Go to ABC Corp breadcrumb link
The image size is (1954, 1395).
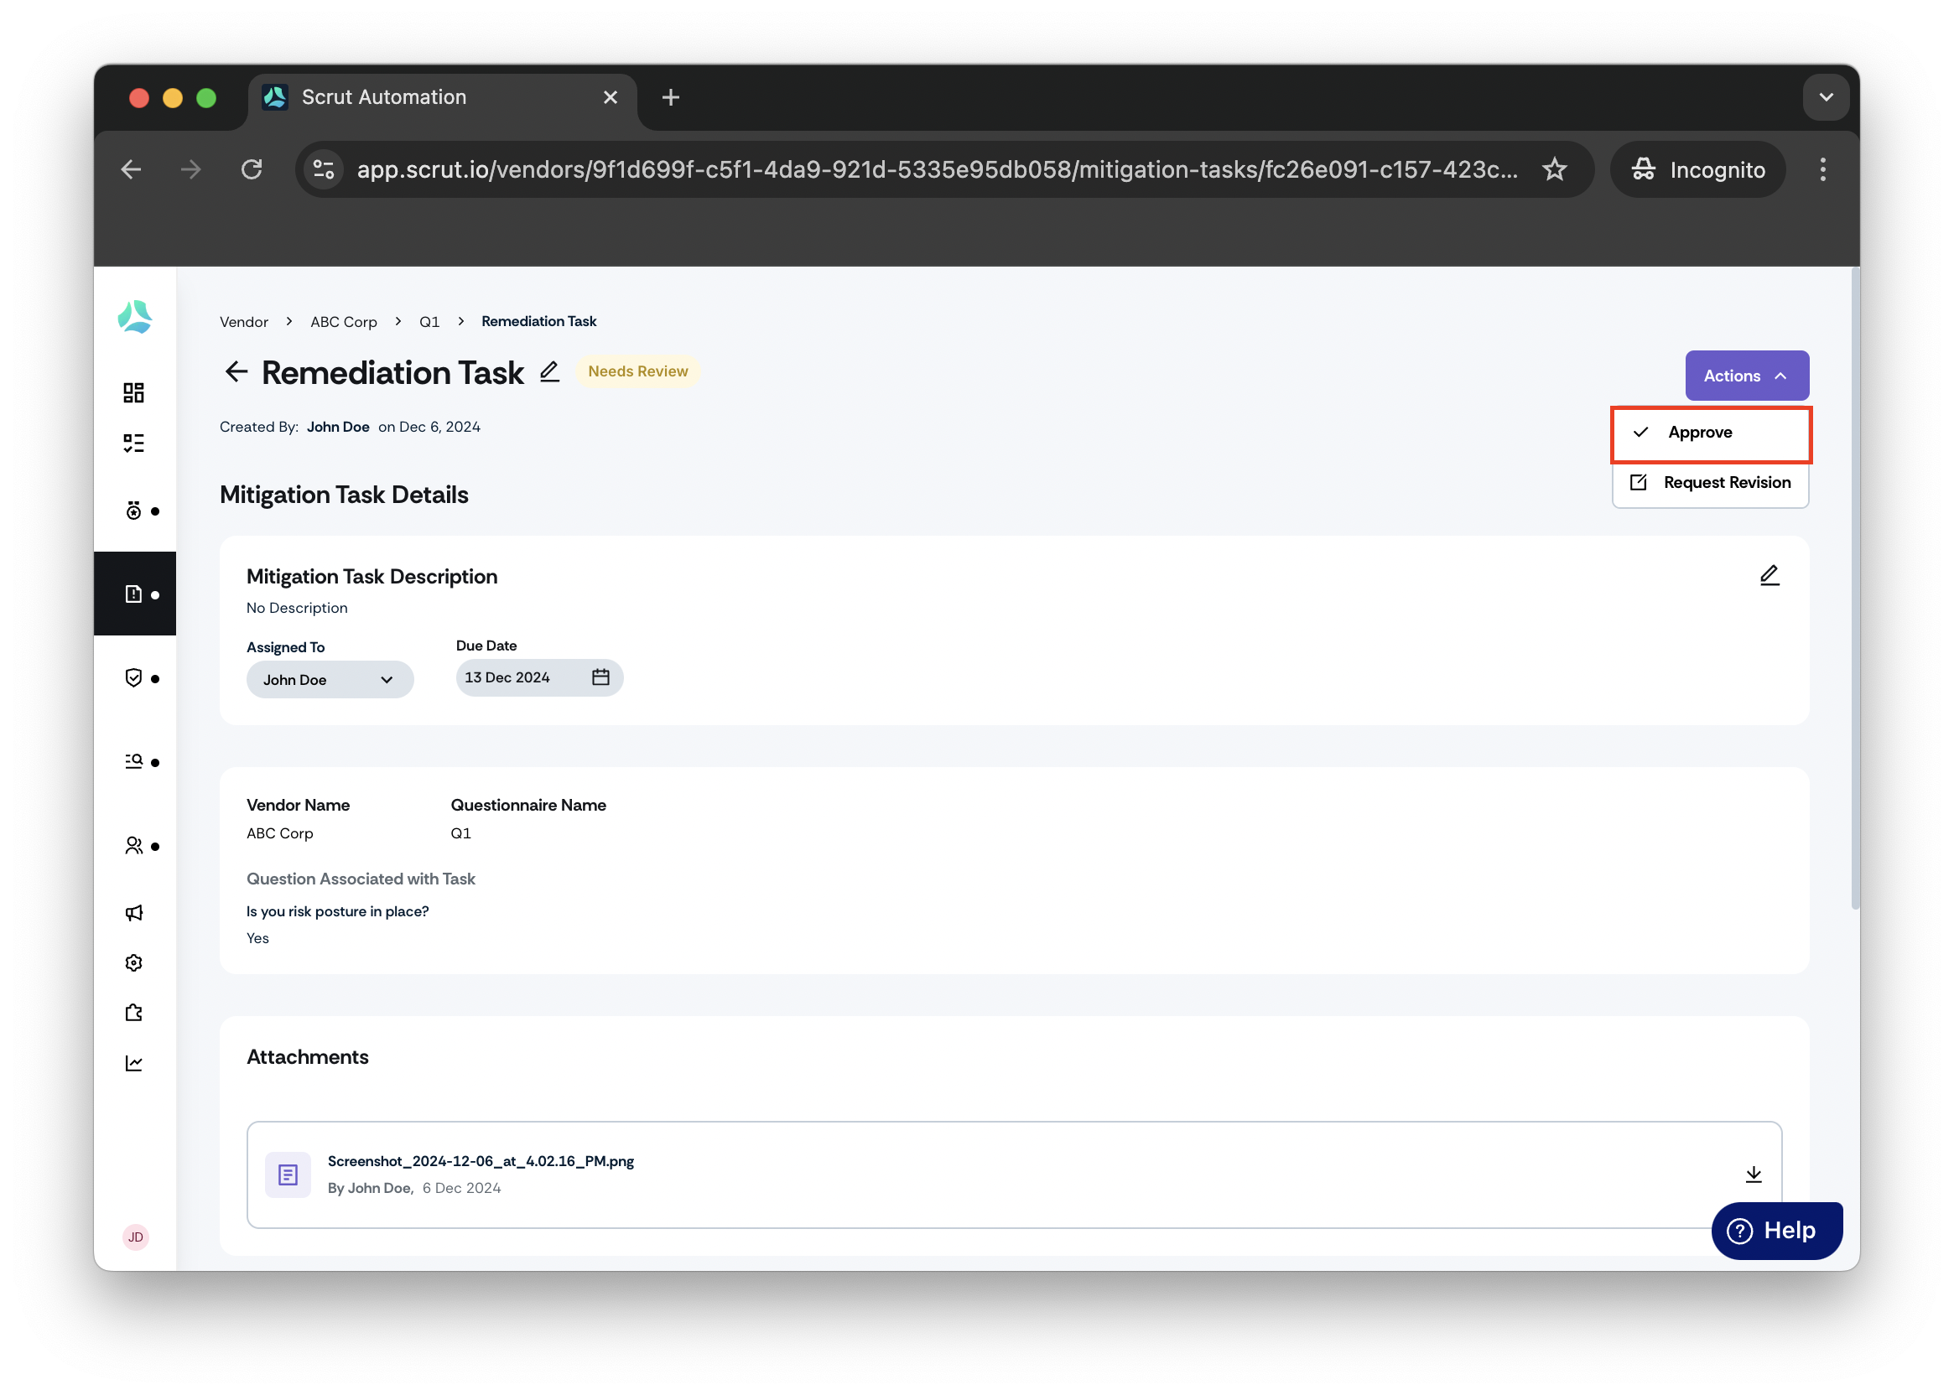[344, 321]
